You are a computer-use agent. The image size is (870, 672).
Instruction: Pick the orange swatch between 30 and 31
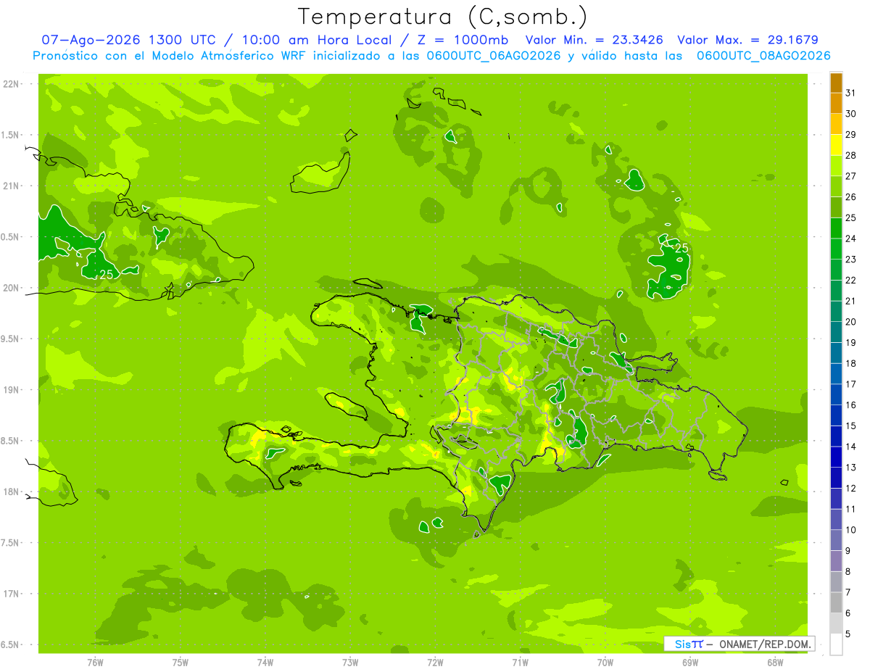pos(836,104)
